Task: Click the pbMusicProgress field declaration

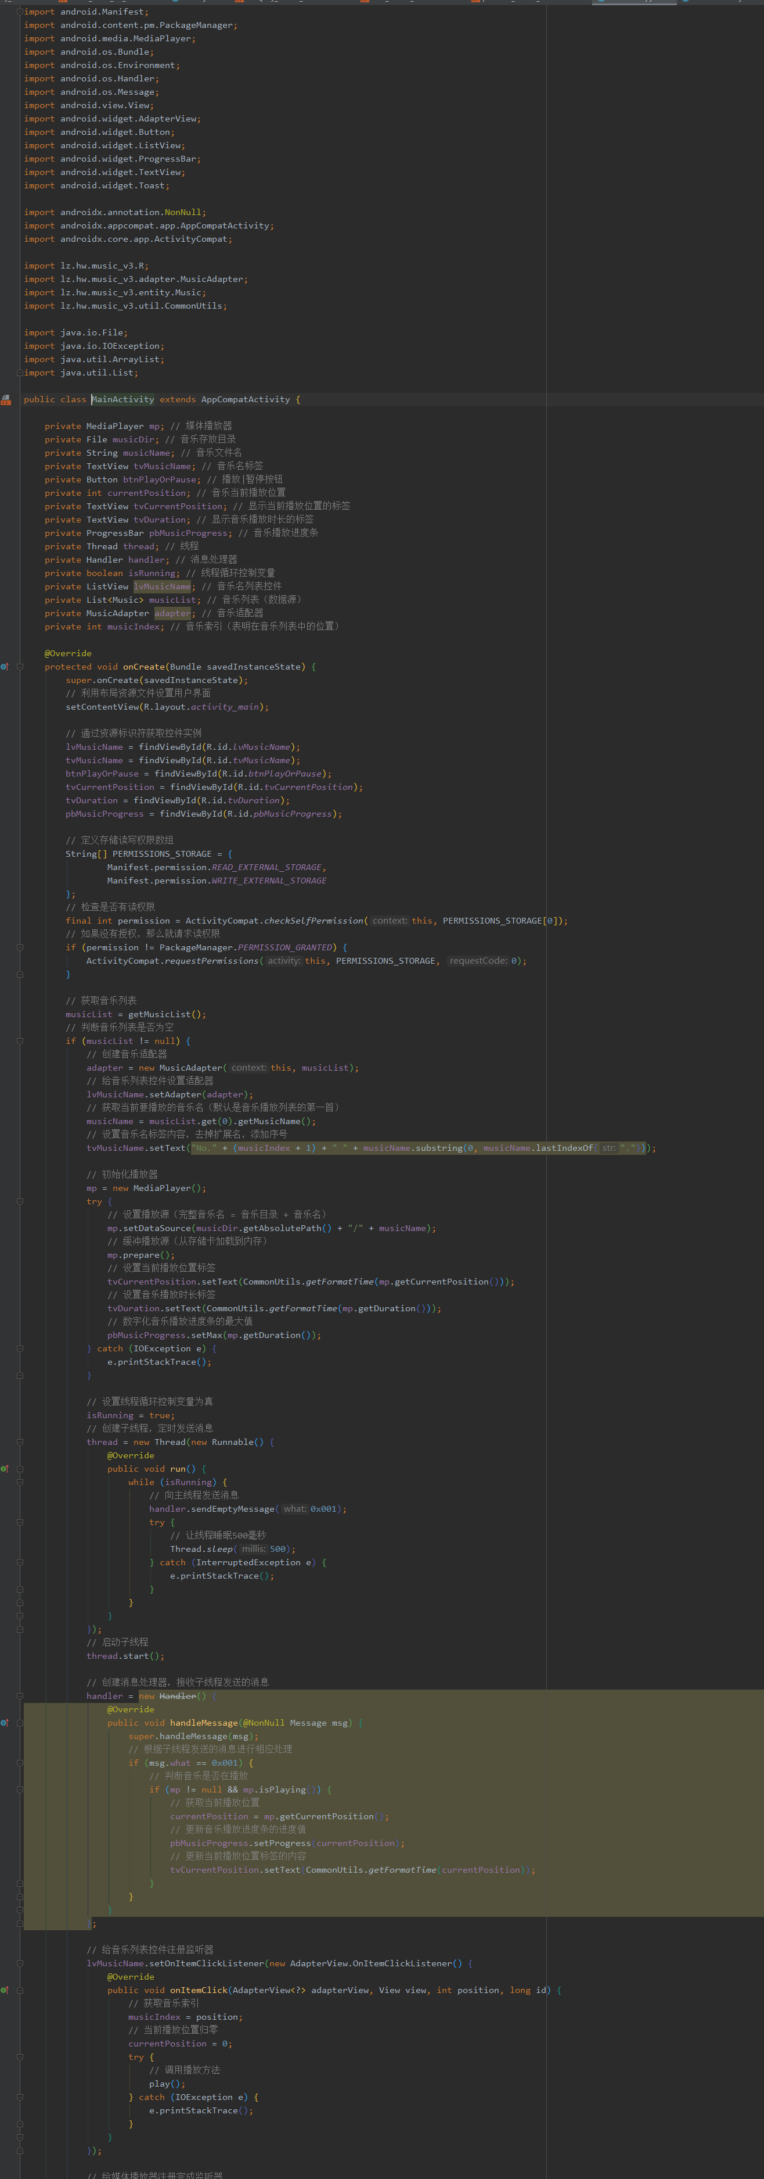Action: [x=139, y=533]
